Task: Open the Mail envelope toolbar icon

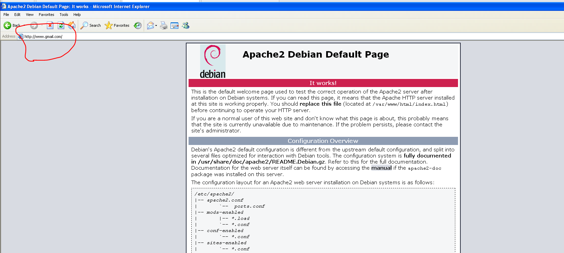Action: click(x=151, y=25)
